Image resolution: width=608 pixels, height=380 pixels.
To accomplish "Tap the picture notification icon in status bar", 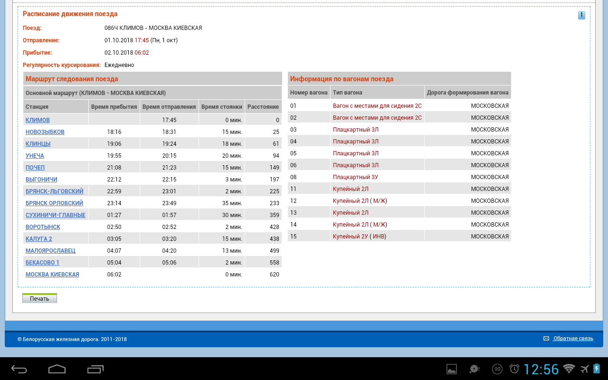I will click(x=452, y=369).
